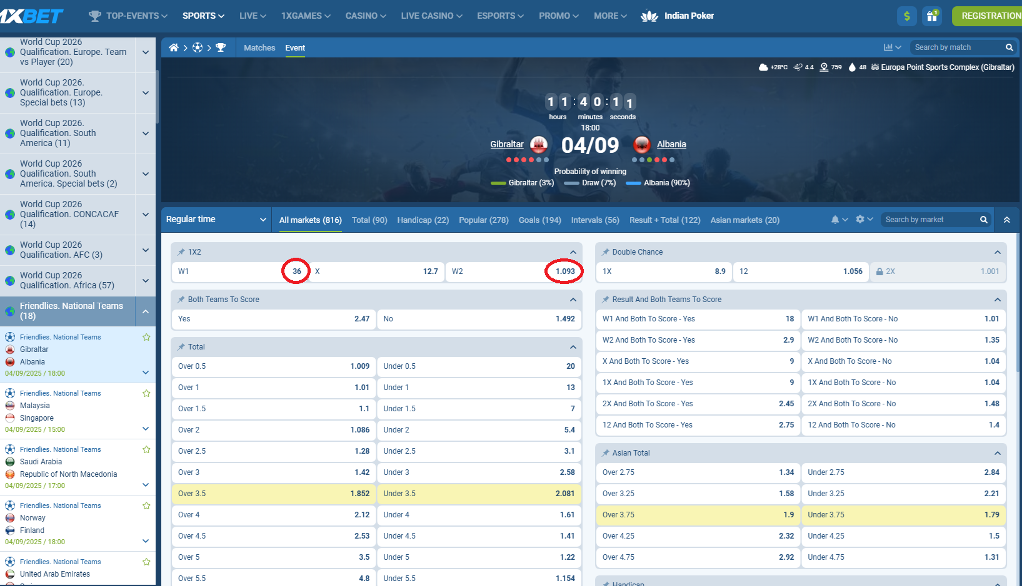Click the Search by match magnifier

(x=1009, y=47)
